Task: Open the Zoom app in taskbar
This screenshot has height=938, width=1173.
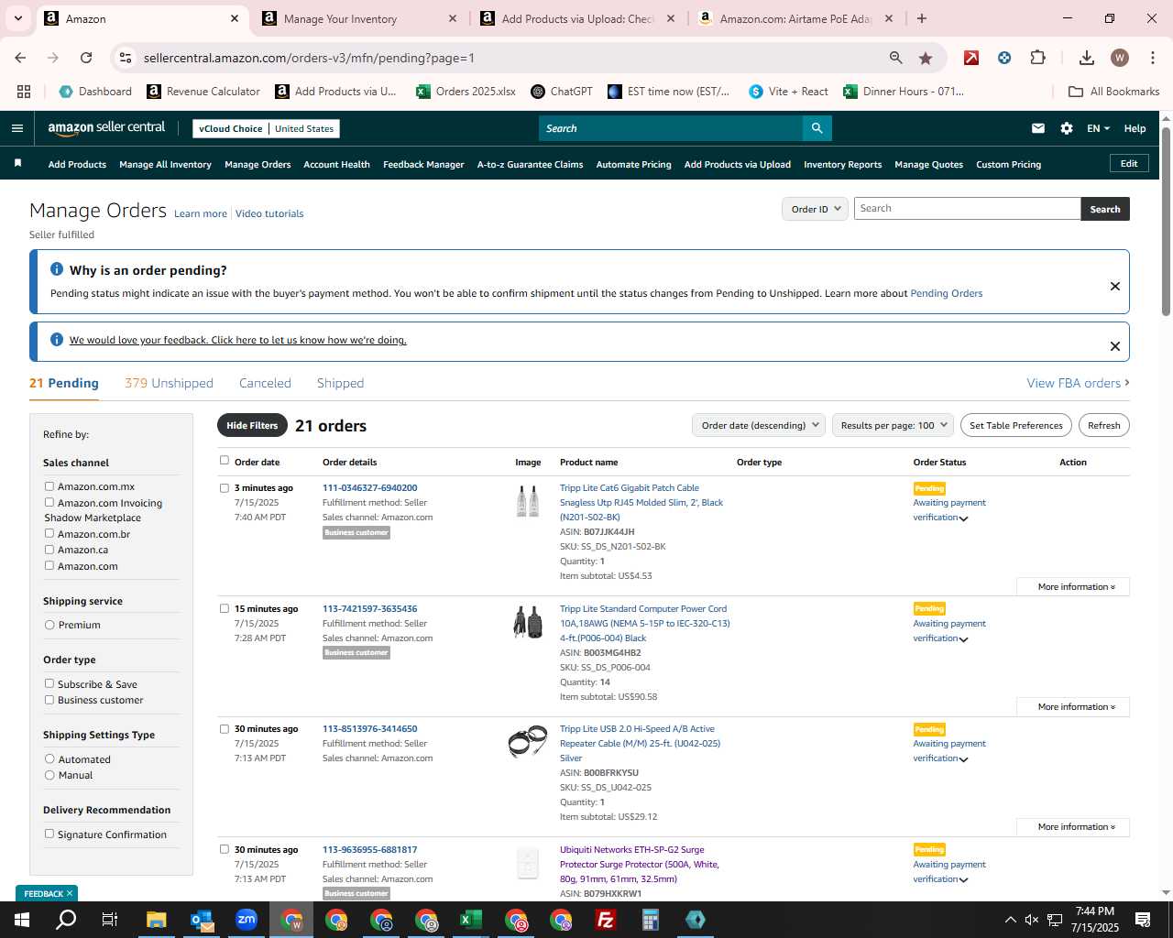Action: 246,920
